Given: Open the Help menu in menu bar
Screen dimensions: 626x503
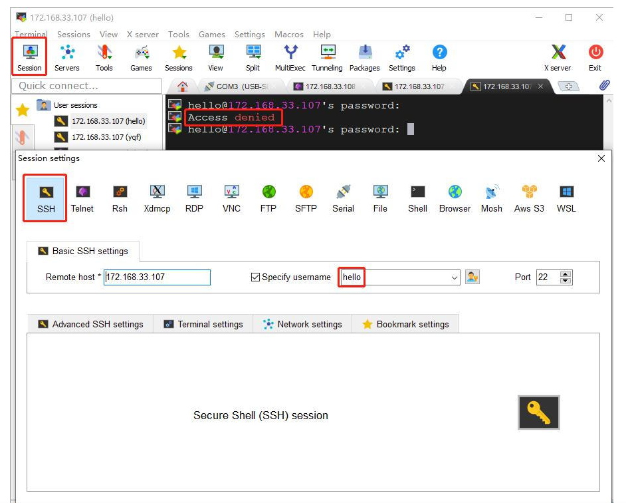Looking at the screenshot, I should (322, 35).
